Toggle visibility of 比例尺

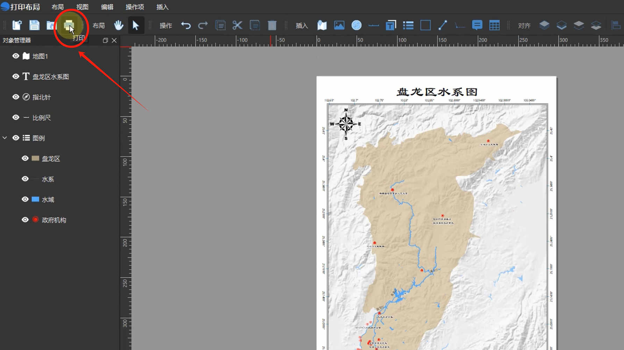click(16, 118)
